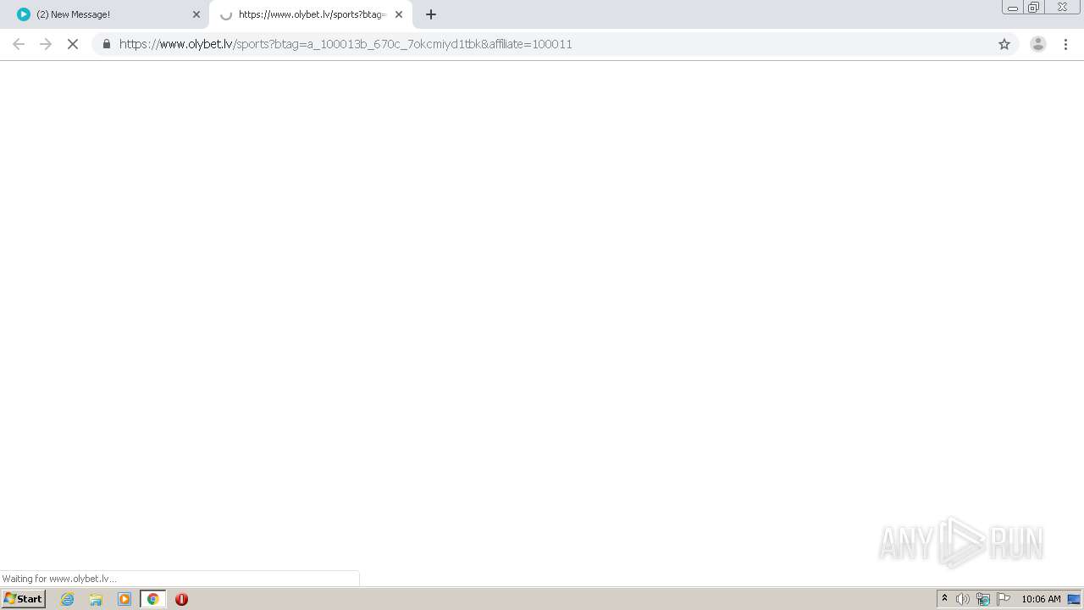Open a new browser tab
Image resolution: width=1084 pixels, height=610 pixels.
(x=431, y=14)
